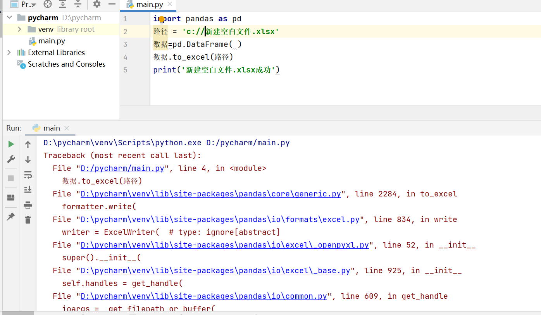Viewport: 541px width, 315px height.
Task: Expand the External Libraries node
Action: (x=9, y=53)
